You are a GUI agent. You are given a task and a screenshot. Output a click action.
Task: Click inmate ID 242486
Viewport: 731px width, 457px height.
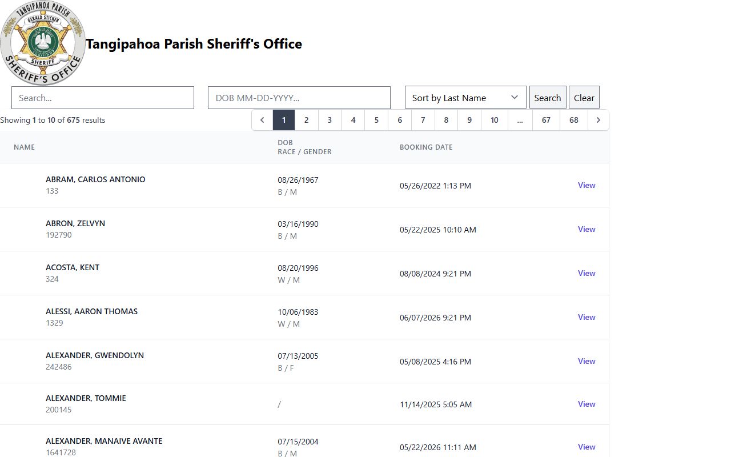pos(59,367)
